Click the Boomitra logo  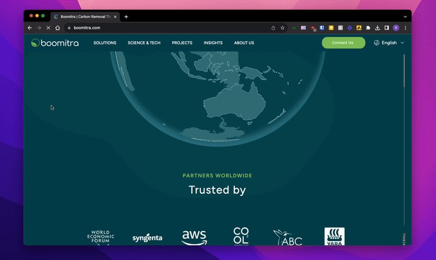coord(55,43)
